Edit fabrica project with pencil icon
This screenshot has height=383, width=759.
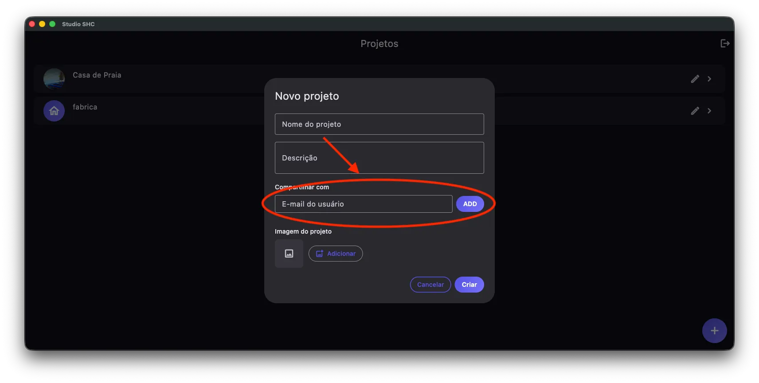(x=695, y=111)
